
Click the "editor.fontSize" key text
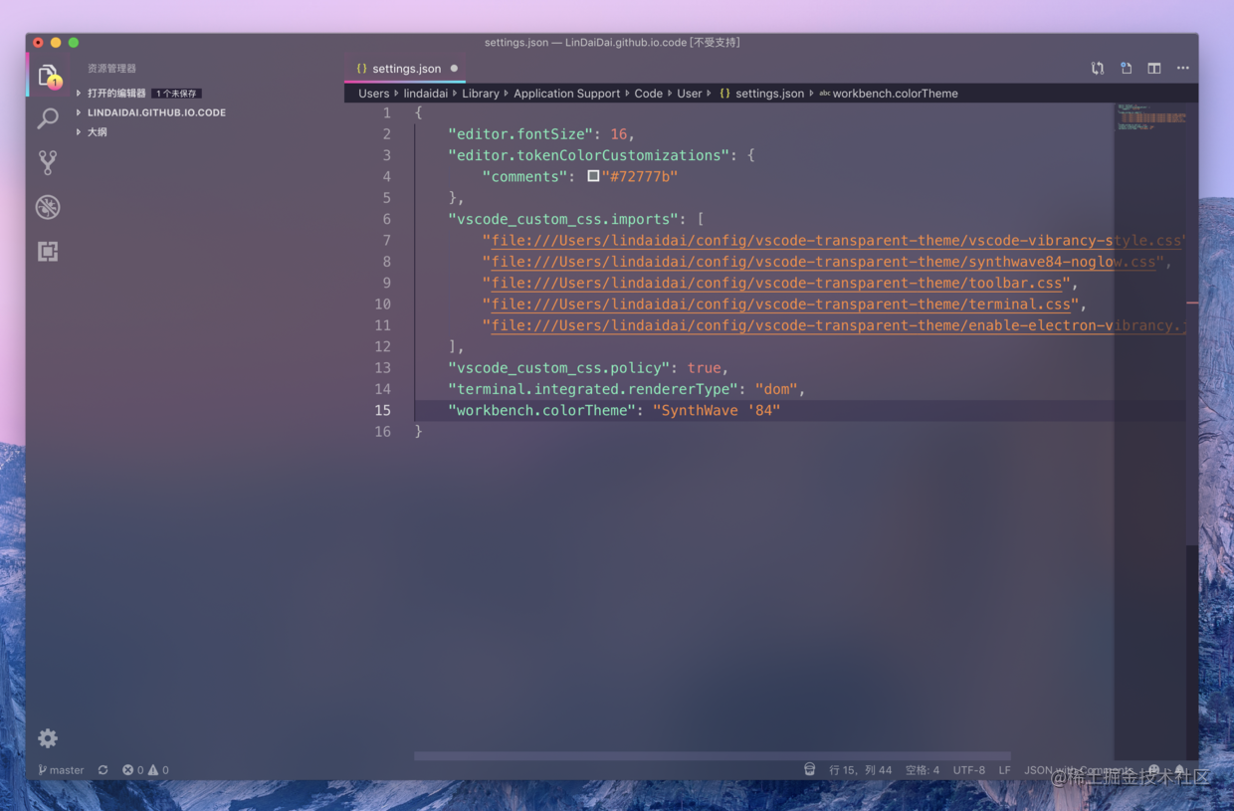[521, 134]
